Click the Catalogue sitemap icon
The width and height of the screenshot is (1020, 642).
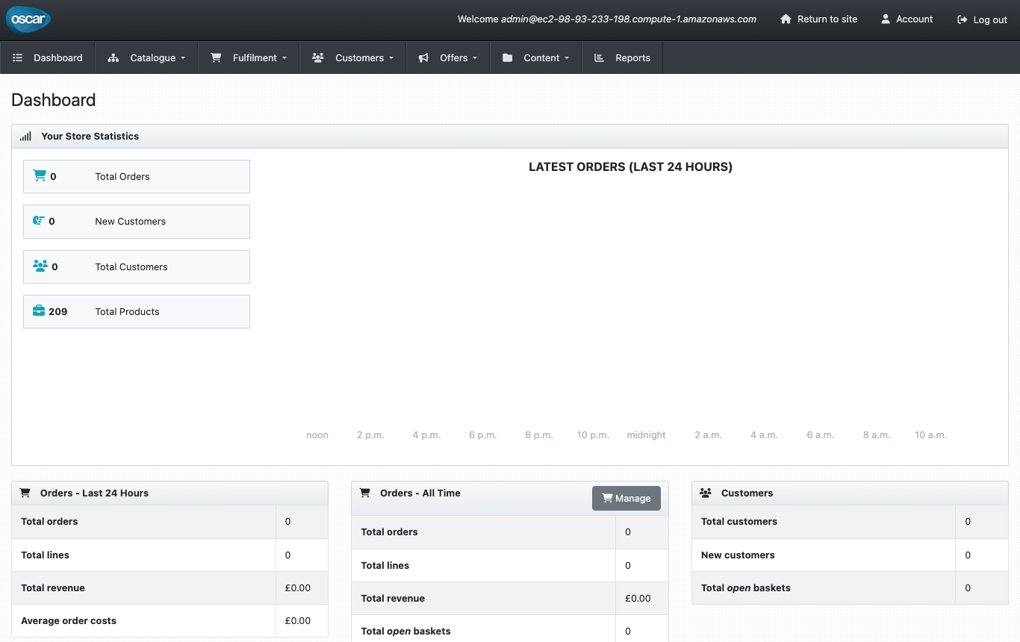(x=113, y=57)
